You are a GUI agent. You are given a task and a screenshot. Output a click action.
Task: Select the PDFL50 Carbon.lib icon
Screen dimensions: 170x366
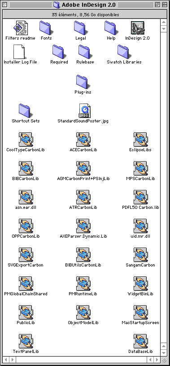[140, 197]
